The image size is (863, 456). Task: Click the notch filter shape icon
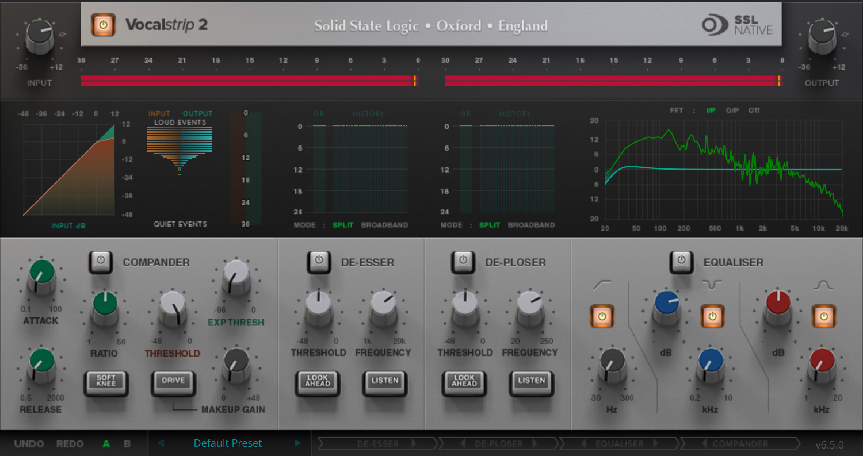(712, 285)
